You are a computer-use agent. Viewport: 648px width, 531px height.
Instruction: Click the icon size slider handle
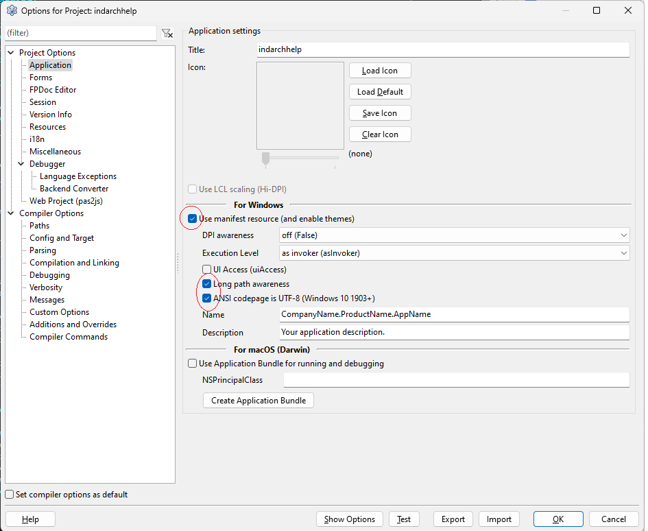266,158
